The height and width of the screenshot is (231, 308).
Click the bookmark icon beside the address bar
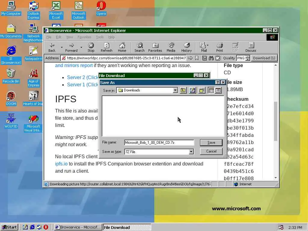tap(197, 58)
